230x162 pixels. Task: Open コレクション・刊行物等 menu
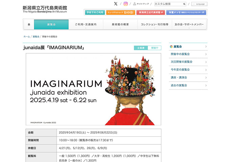155,24
